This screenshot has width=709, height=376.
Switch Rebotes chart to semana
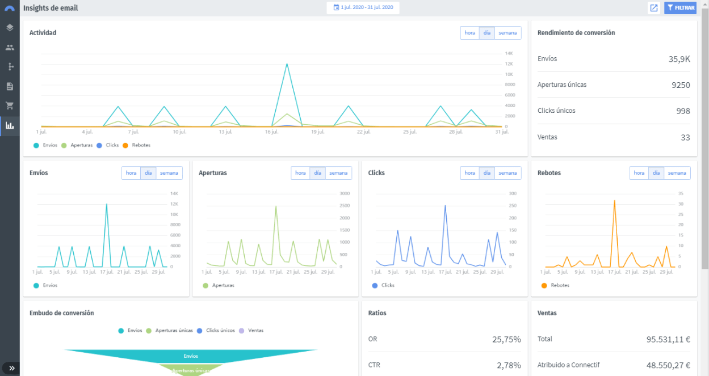tap(677, 173)
